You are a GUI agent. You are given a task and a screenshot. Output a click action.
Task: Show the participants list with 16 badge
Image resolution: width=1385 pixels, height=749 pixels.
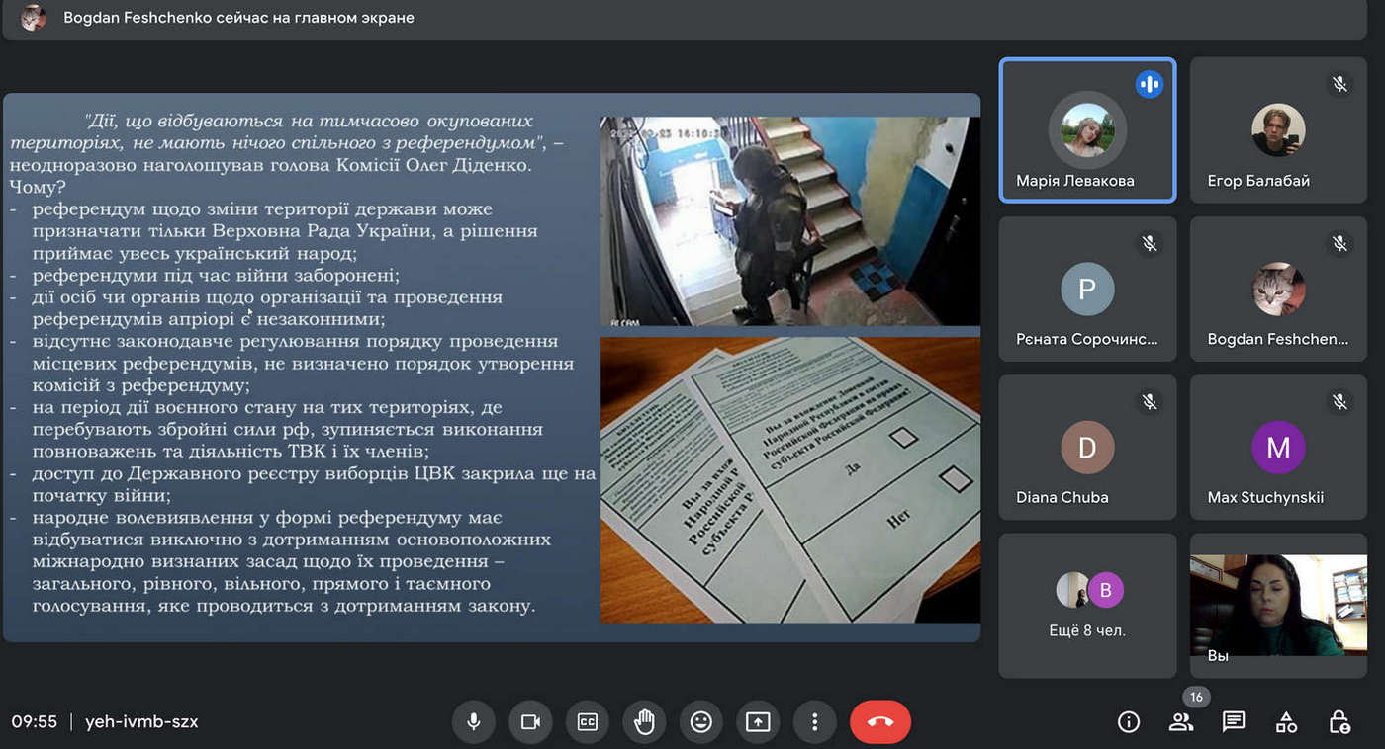pyautogui.click(x=1181, y=722)
